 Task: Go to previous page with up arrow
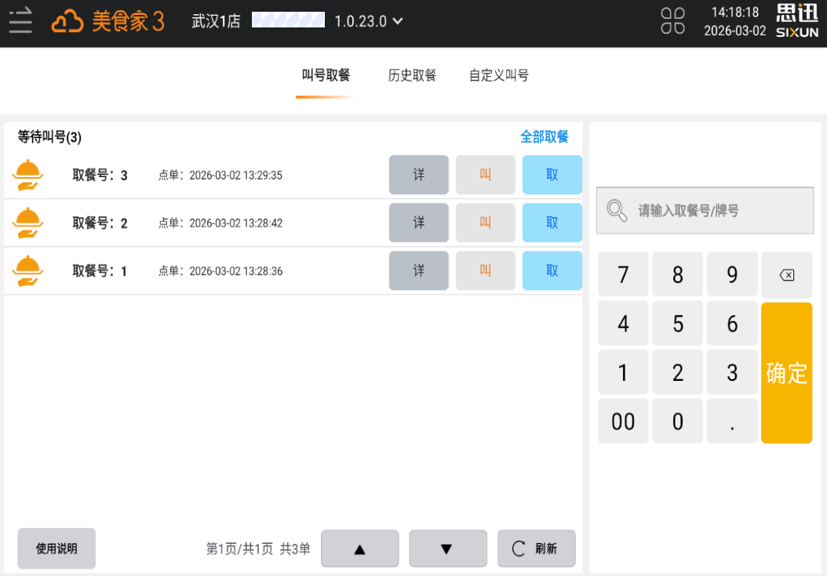[359, 549]
